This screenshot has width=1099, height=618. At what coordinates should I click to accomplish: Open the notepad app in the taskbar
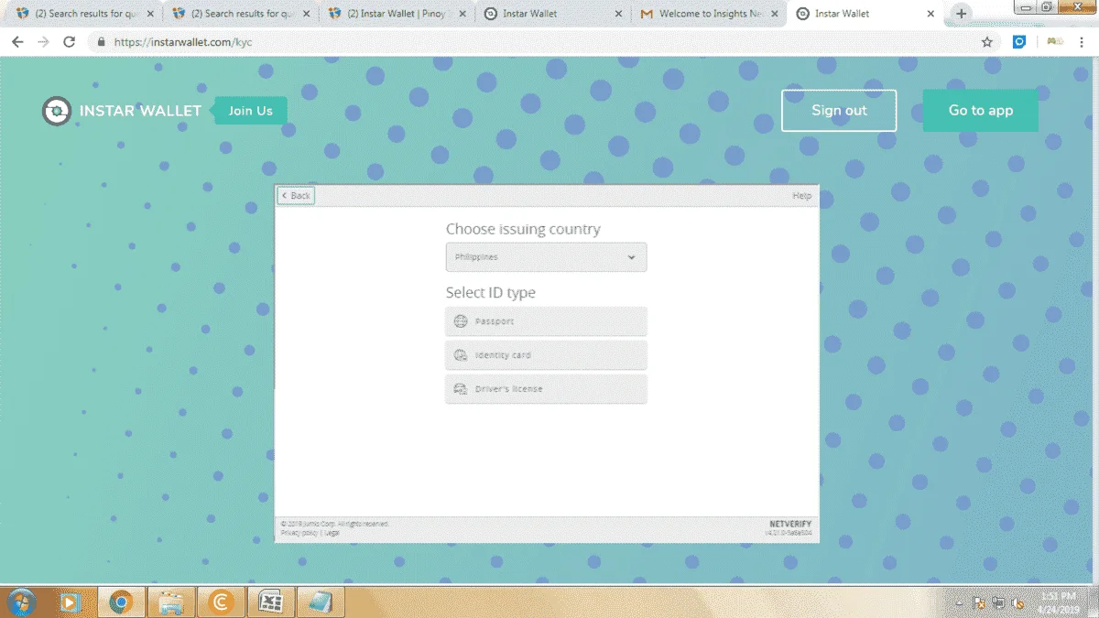pos(321,602)
